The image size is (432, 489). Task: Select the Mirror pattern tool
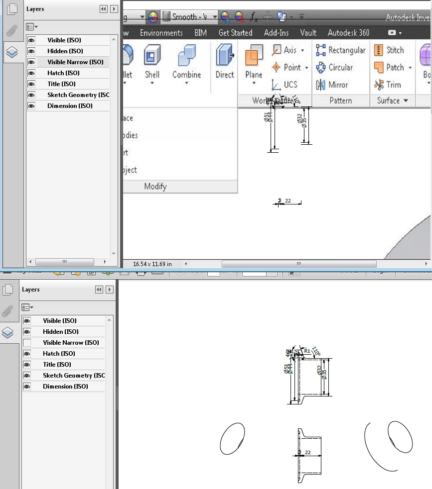(x=335, y=85)
